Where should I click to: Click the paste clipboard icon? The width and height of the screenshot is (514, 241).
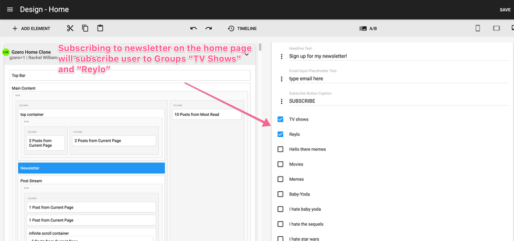(x=100, y=28)
